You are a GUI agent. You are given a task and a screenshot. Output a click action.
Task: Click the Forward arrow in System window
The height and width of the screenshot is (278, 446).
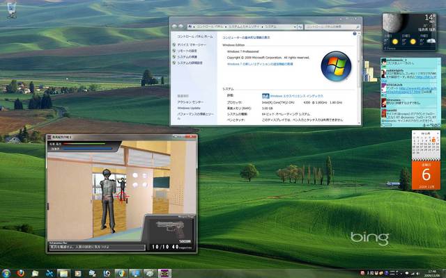tap(181, 26)
